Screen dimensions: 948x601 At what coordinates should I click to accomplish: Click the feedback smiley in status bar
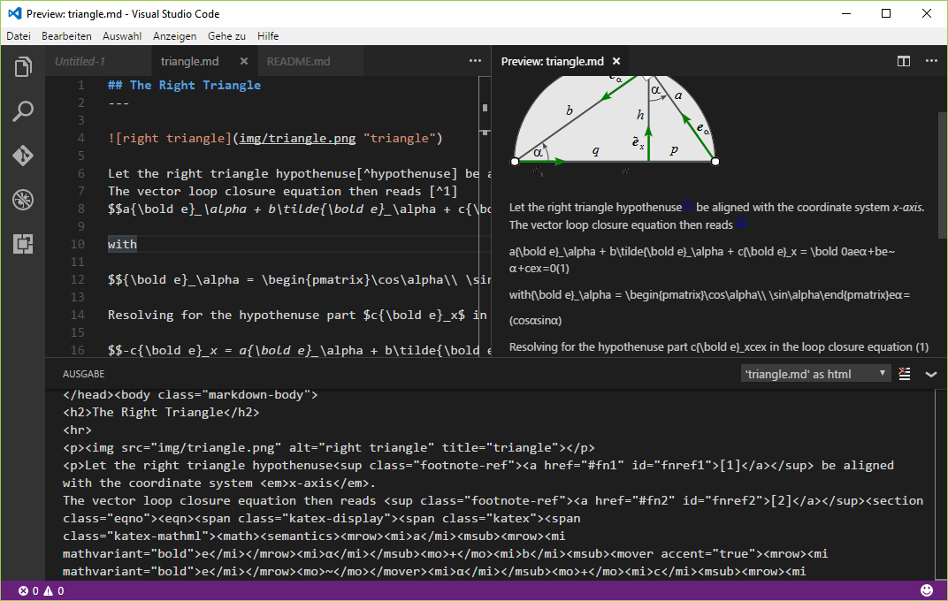[926, 590]
